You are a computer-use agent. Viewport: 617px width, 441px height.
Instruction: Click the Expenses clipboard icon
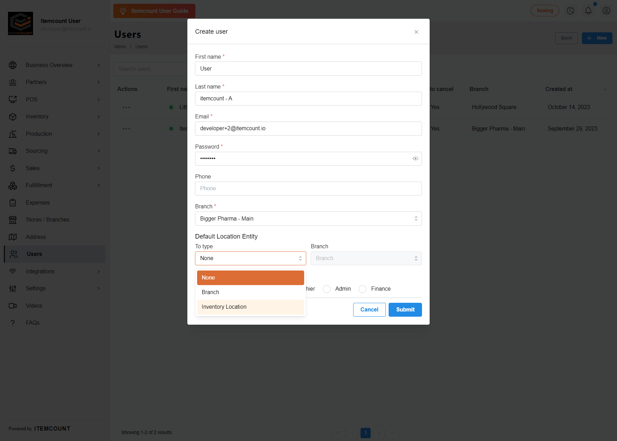(x=13, y=203)
